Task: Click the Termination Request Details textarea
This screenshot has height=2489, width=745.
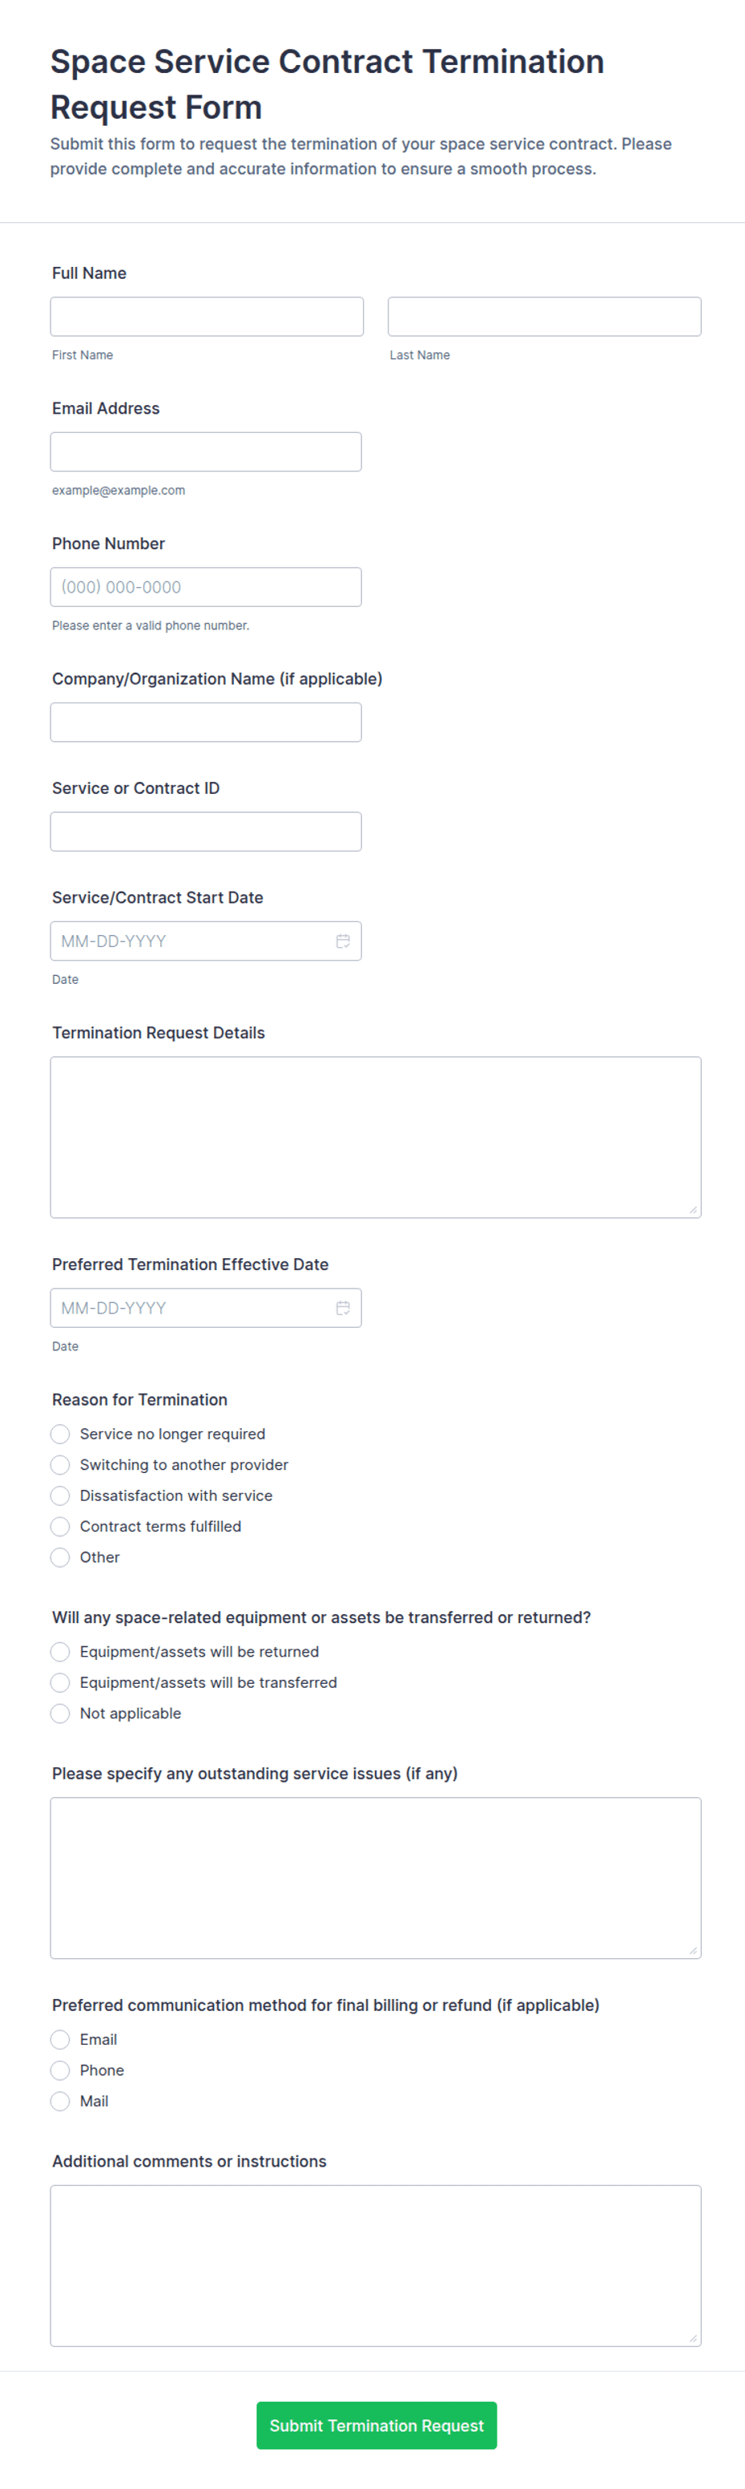Action: point(376,1137)
